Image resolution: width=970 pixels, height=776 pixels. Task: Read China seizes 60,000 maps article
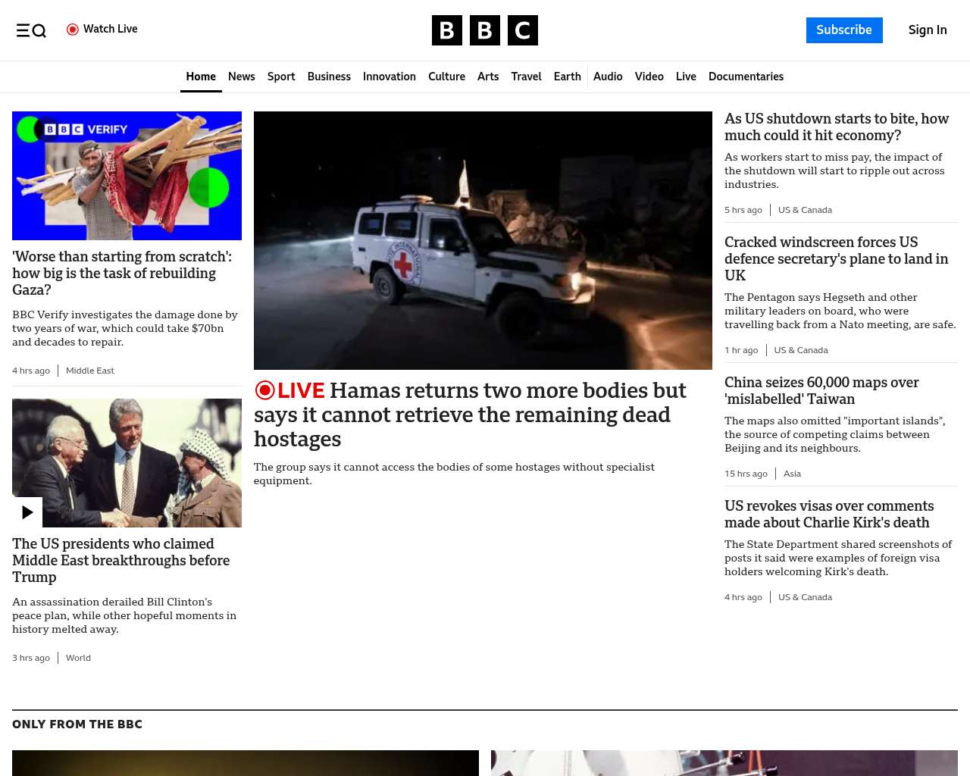pyautogui.click(x=821, y=390)
